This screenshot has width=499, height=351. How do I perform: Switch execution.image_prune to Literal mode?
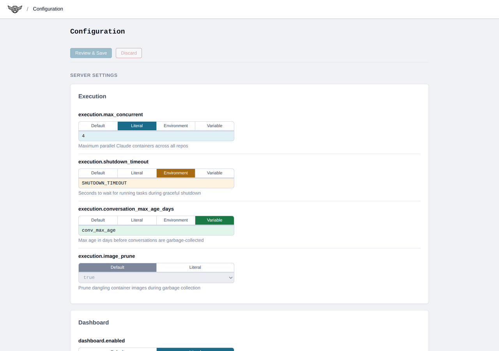tap(195, 267)
